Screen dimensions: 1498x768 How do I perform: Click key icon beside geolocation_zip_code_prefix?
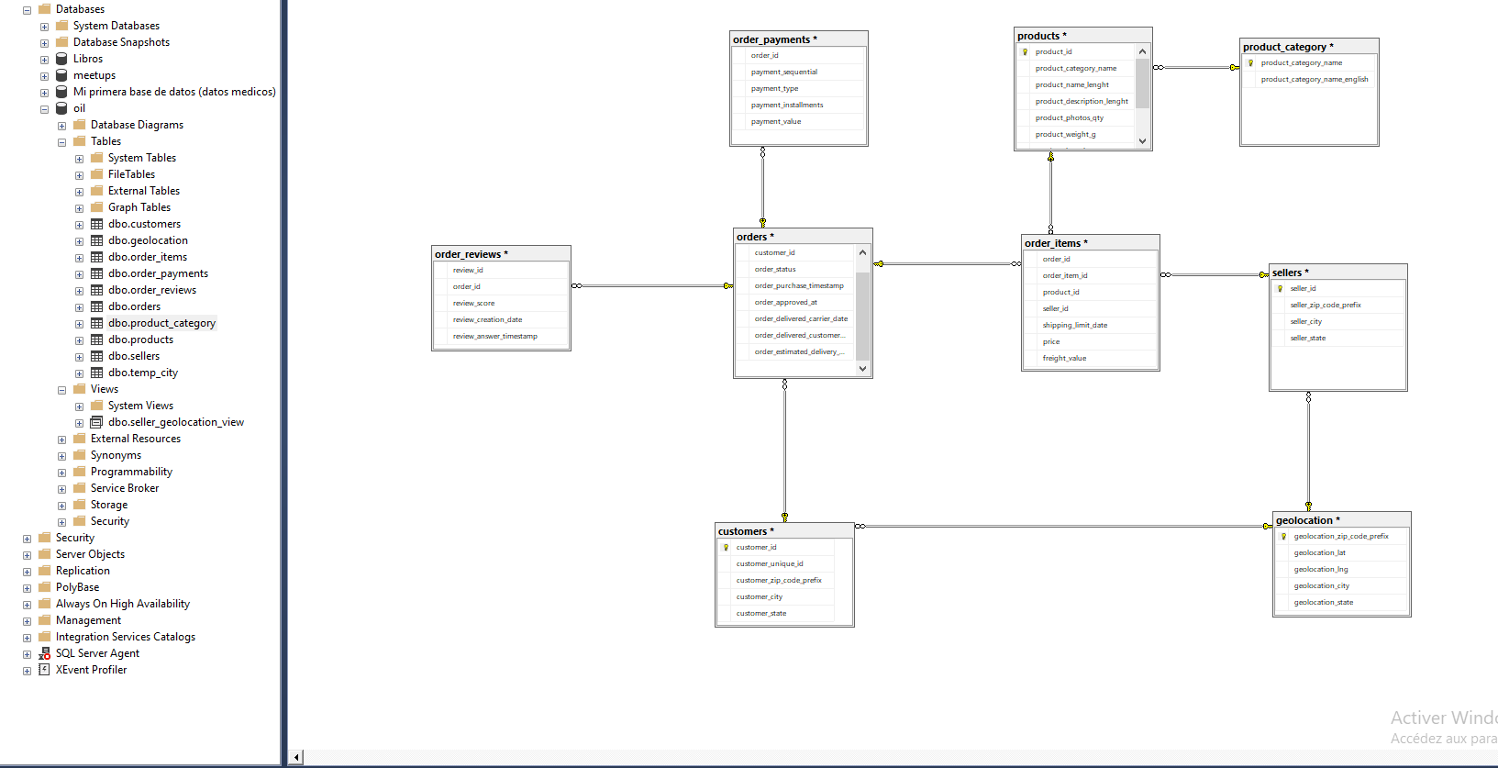coord(1284,537)
